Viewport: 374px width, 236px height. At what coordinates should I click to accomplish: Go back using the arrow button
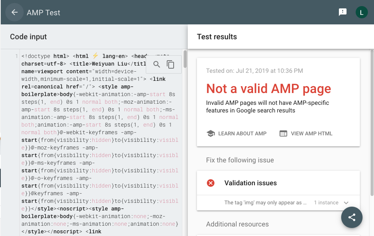[x=15, y=12]
